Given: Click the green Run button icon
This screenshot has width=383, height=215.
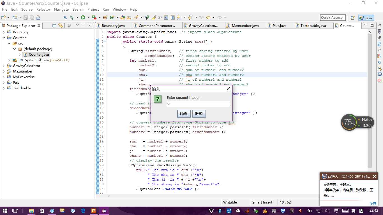Looking at the screenshot, I should (x=83, y=17).
